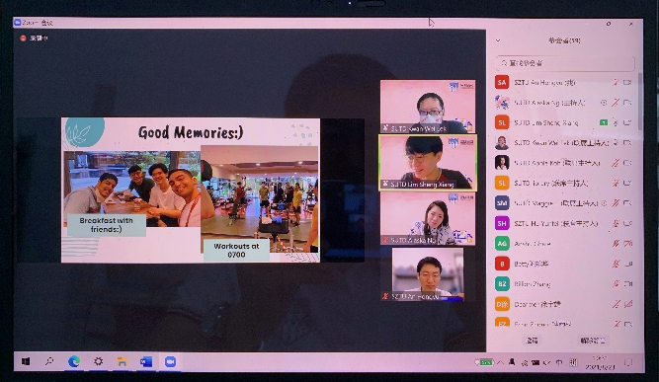Select the SUTD Lim Sheng Xiang video thumbnail

click(x=428, y=163)
